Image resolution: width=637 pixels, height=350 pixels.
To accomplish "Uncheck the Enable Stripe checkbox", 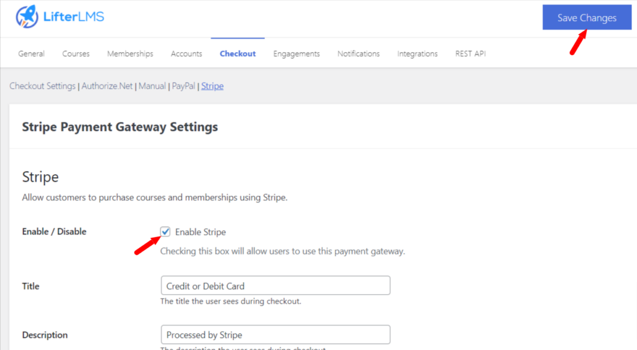I will (x=165, y=232).
